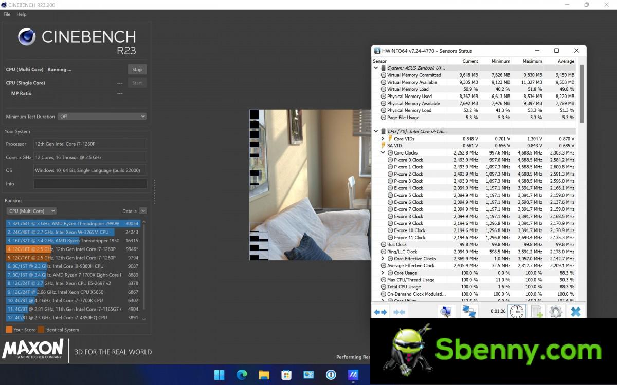
Task: Open the File menu in Cinebench
Action: (x=7, y=14)
